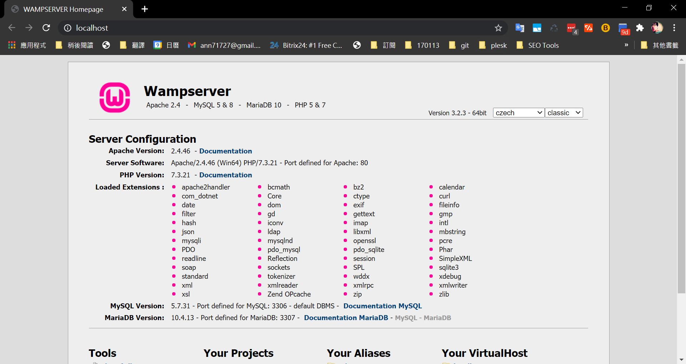686x364 pixels.
Task: Click the mbstring extension entry
Action: pos(452,232)
